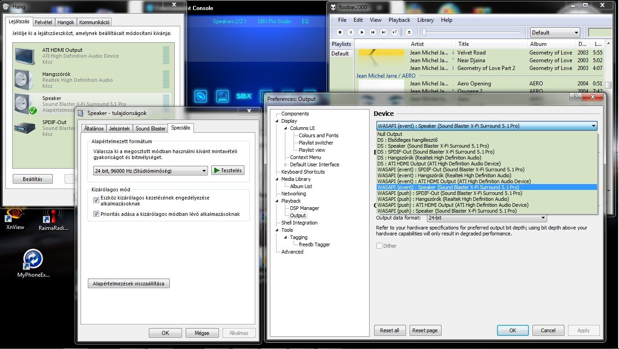The image size is (619, 349).
Task: Switch to the Kommunikáció tab in Hang
Action: 94,22
